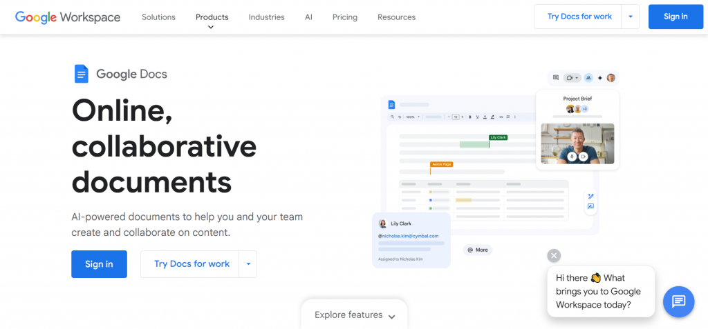Click the 'AI-powered documents' description text
This screenshot has width=708, height=329.
tap(187, 224)
